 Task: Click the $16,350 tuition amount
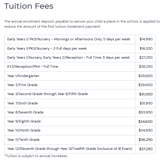click(x=146, y=48)
